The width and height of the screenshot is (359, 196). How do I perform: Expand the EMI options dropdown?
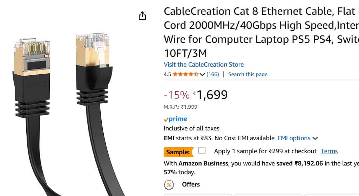(297, 138)
